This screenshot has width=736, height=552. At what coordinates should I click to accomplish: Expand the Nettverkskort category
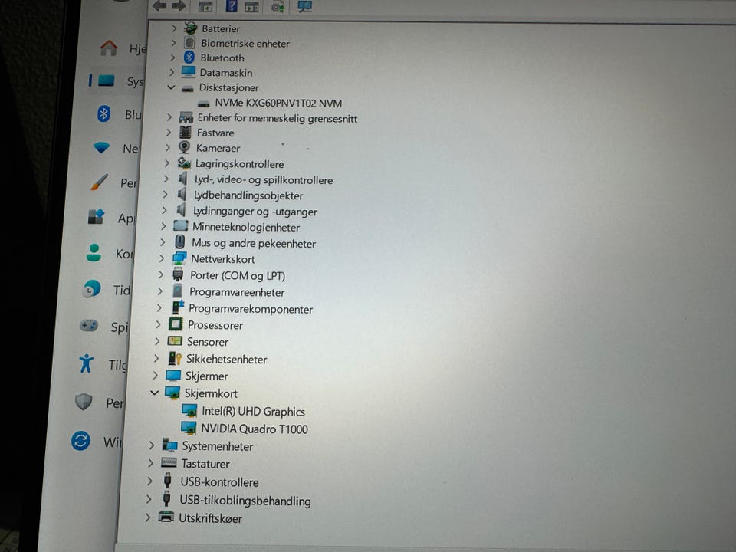tap(162, 258)
